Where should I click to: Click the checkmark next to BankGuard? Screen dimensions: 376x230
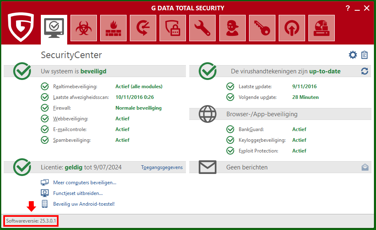[x=230, y=129]
